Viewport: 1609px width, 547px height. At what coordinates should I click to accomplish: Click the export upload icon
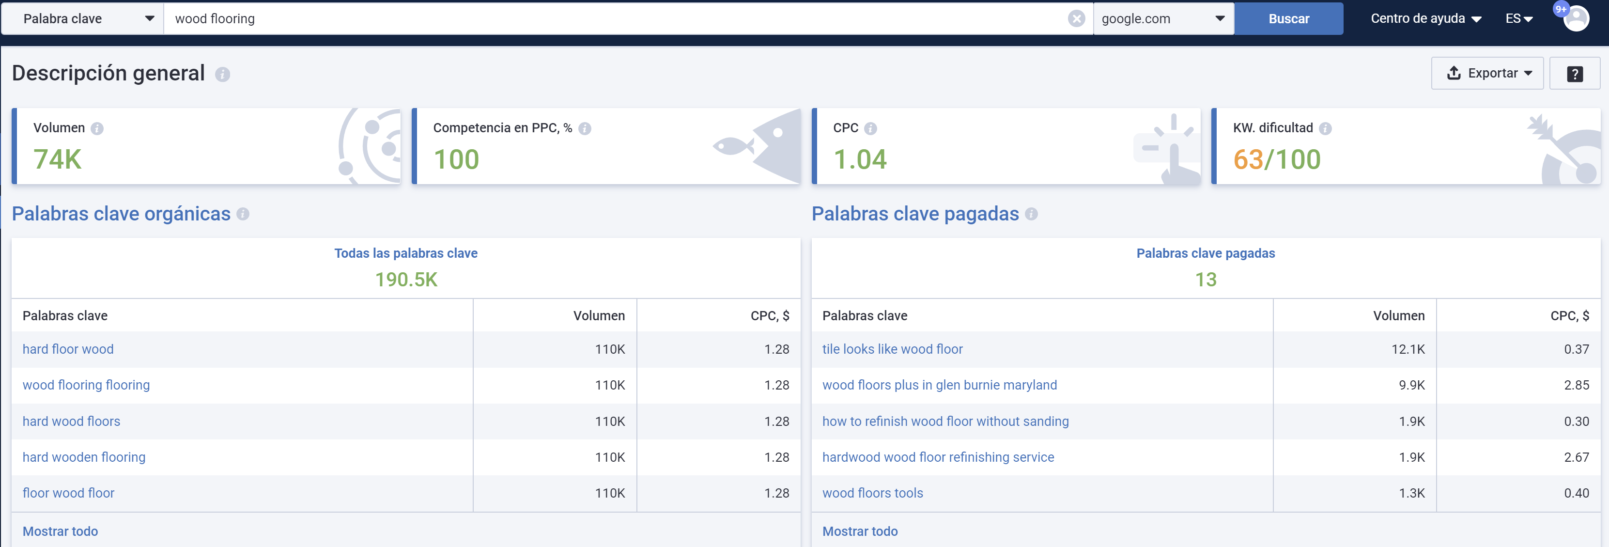1454,73
